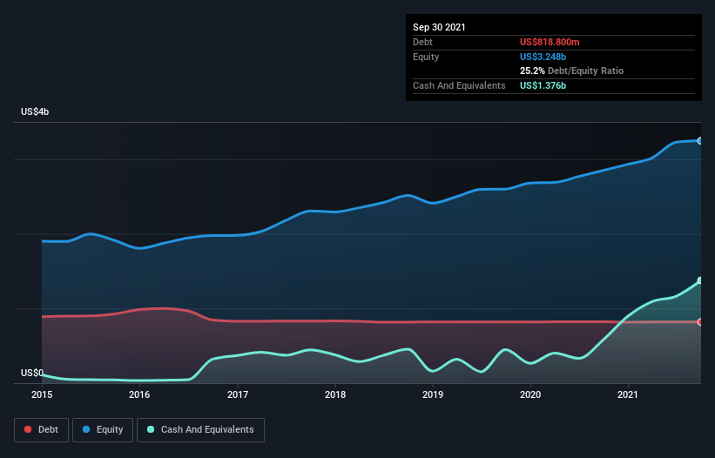Click the Sep 30 2021 tooltip date
This screenshot has height=458, width=715.
point(439,27)
